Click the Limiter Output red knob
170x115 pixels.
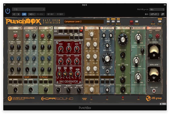[x=157, y=36]
